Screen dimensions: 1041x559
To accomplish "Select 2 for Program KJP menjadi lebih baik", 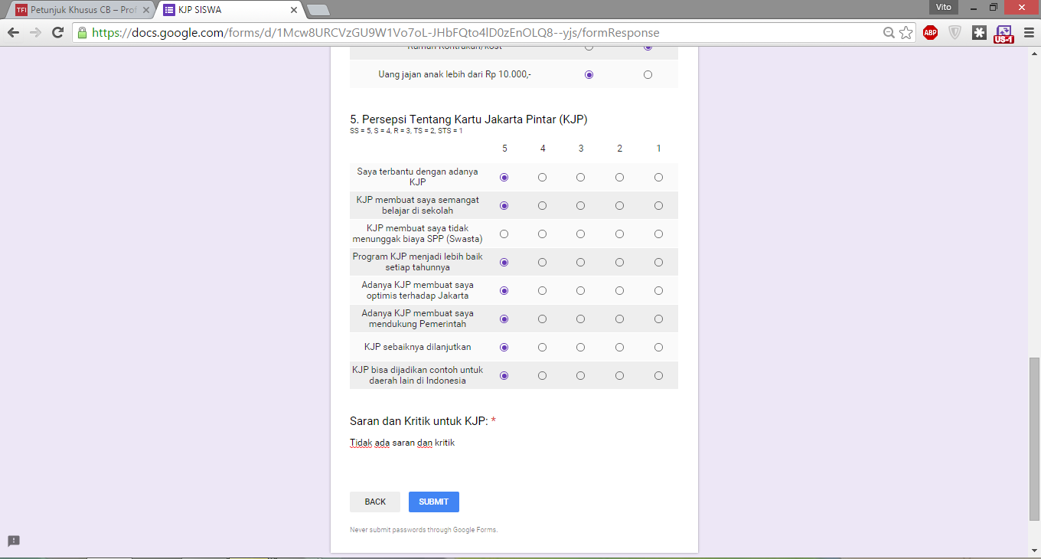I will tap(619, 262).
